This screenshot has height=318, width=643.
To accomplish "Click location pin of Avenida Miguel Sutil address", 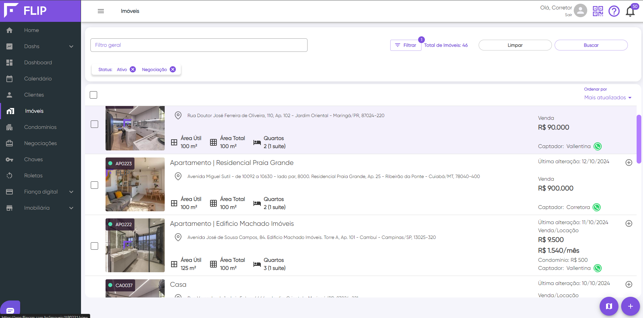I will (178, 176).
